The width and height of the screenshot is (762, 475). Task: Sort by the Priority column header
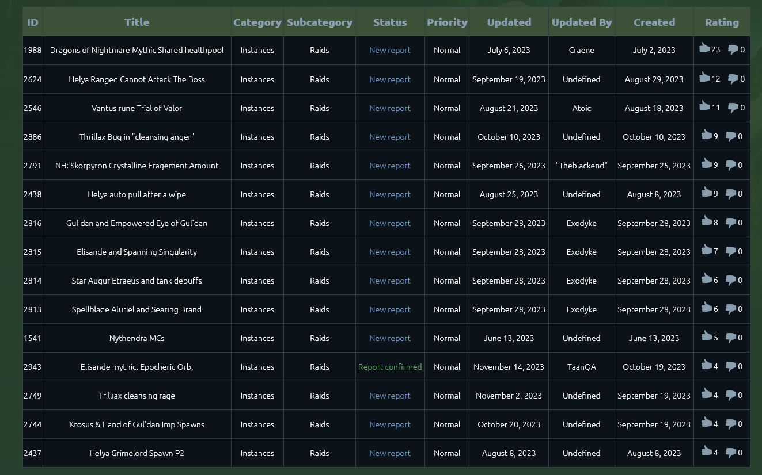pos(447,22)
